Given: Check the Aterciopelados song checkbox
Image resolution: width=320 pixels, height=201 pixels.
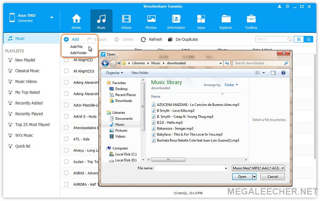Looking at the screenshot, I should 66,127.
